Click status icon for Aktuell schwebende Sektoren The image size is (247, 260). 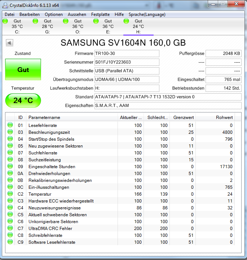10,214
